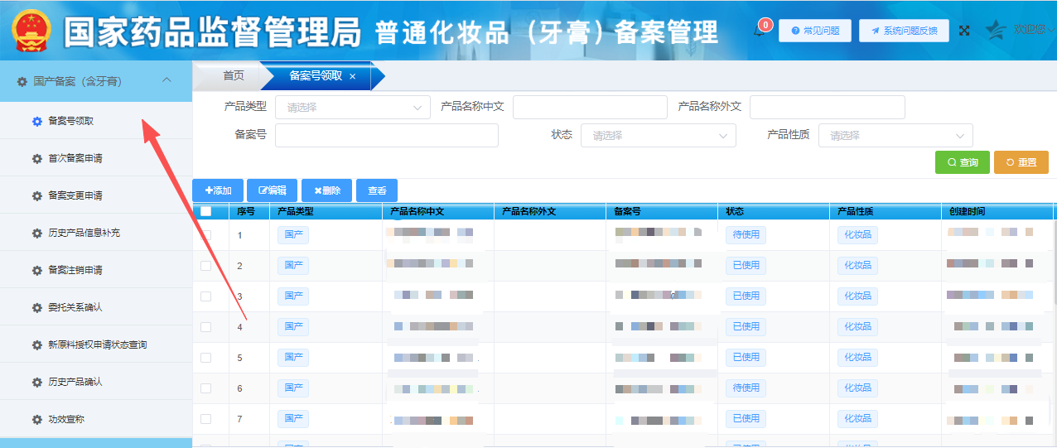Open the 产品性质 dropdown
Image resolution: width=1057 pixels, height=448 pixels.
tap(895, 135)
